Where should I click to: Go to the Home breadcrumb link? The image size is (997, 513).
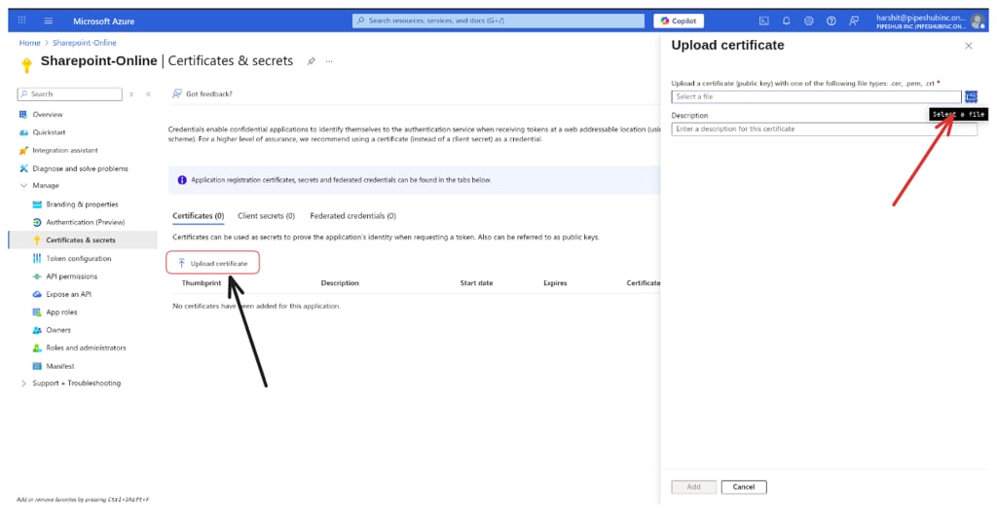30,43
